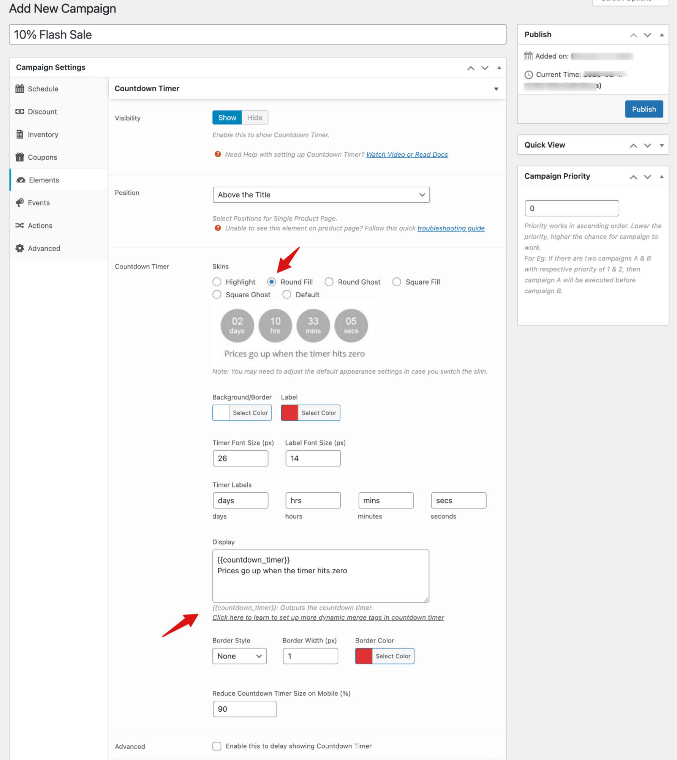
Task: Collapse the Countdown Timer section
Action: [496, 89]
